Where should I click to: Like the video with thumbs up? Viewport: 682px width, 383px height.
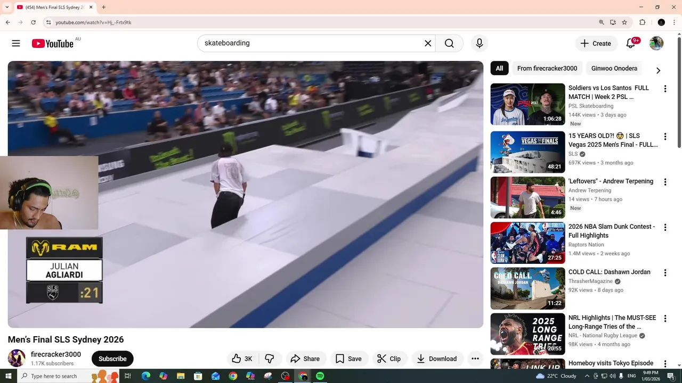tap(243, 359)
